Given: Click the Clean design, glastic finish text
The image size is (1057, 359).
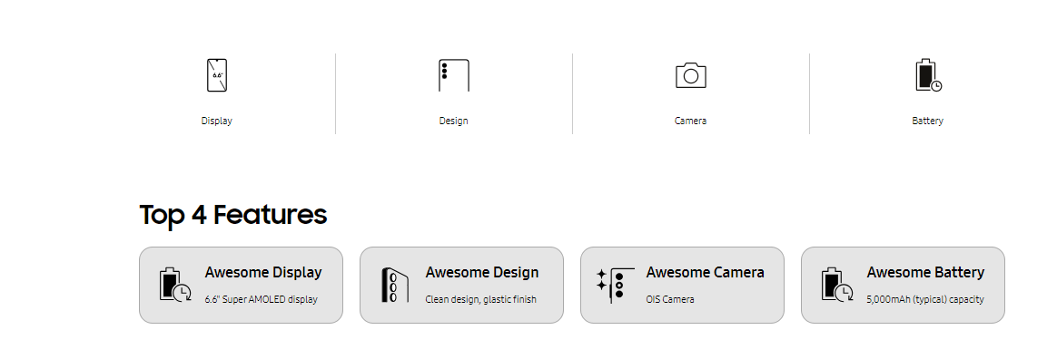Looking at the screenshot, I should tap(480, 299).
